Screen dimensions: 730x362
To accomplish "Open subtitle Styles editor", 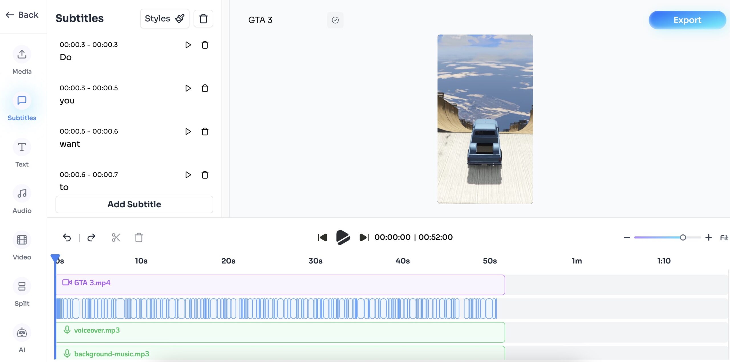I will 165,19.
